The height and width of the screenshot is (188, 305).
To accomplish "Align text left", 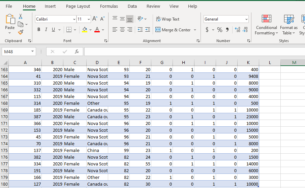I will coord(115,30).
